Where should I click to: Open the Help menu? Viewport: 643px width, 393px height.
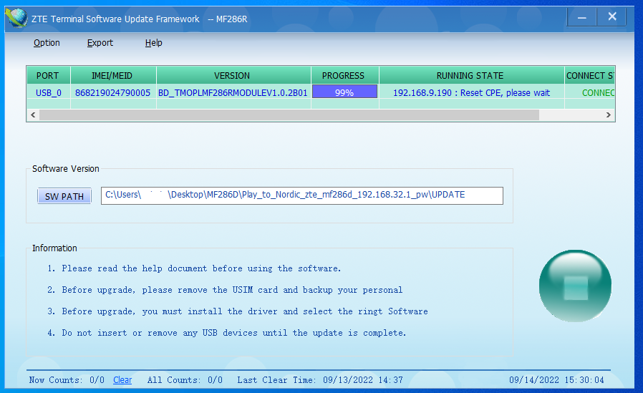pos(154,43)
